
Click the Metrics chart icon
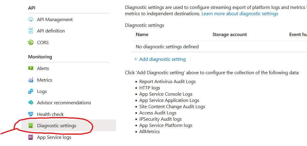click(x=31, y=80)
